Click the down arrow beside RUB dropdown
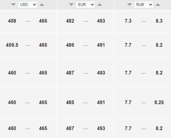Screen dimensions: 171x138 point(130,5)
